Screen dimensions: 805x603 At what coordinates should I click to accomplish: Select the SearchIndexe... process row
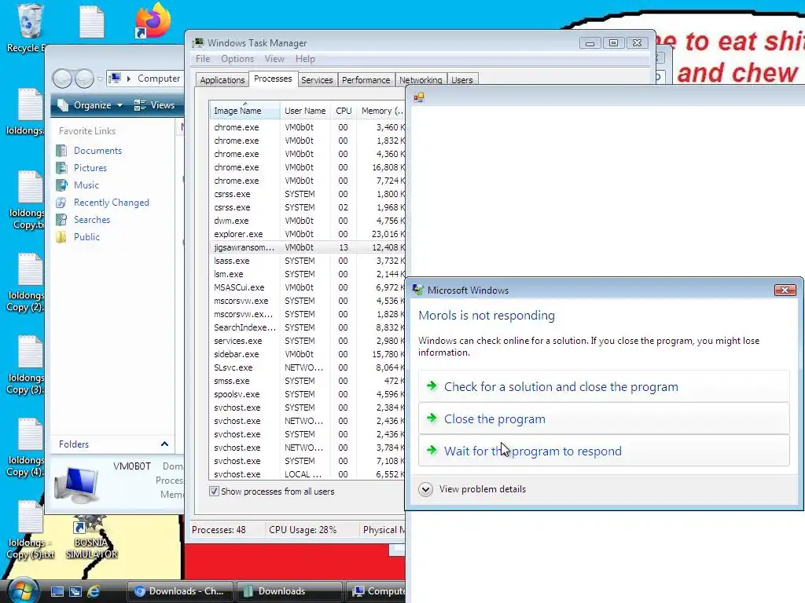click(307, 327)
